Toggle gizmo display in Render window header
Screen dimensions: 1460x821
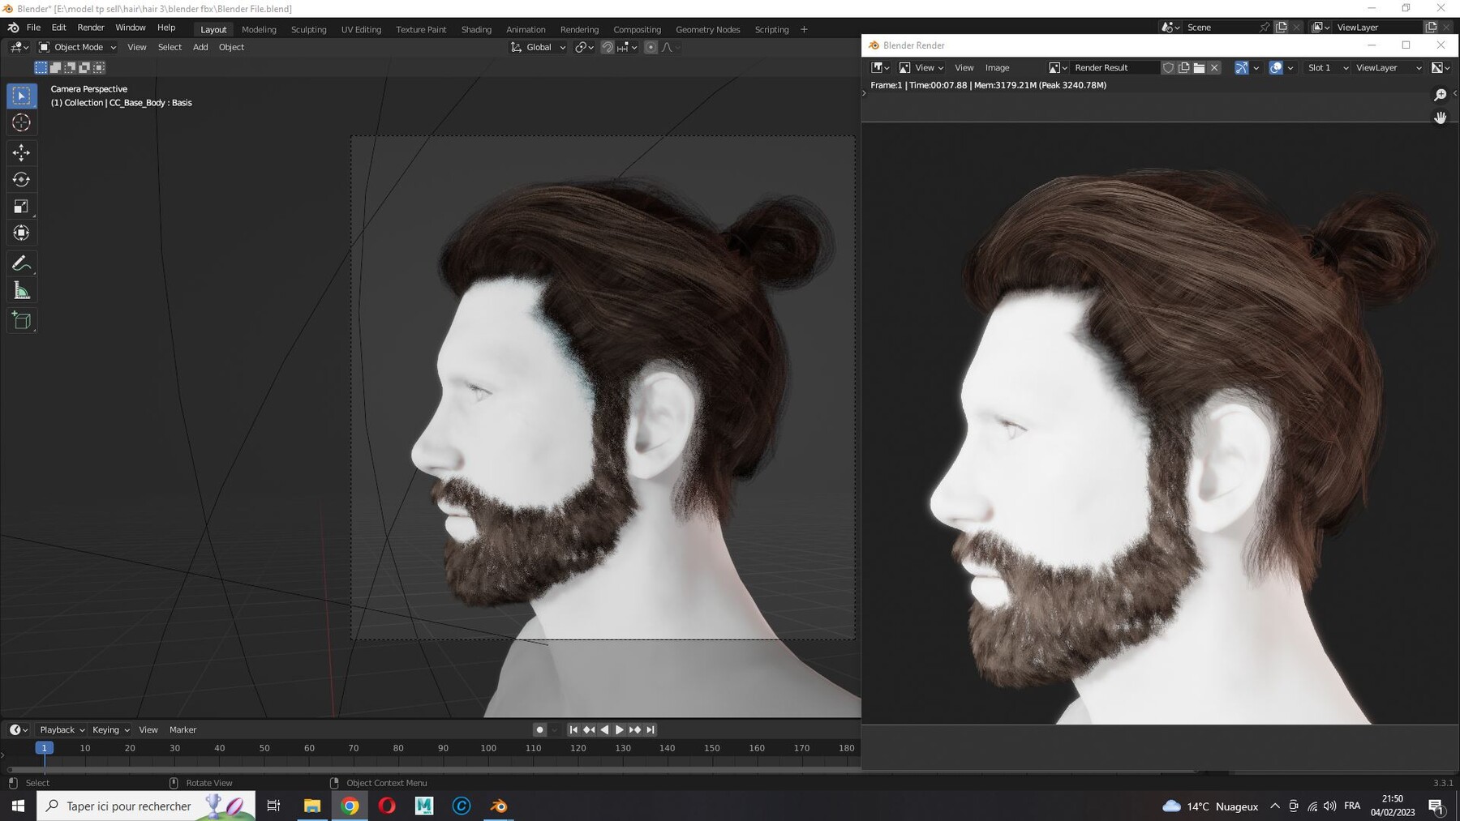(1242, 68)
